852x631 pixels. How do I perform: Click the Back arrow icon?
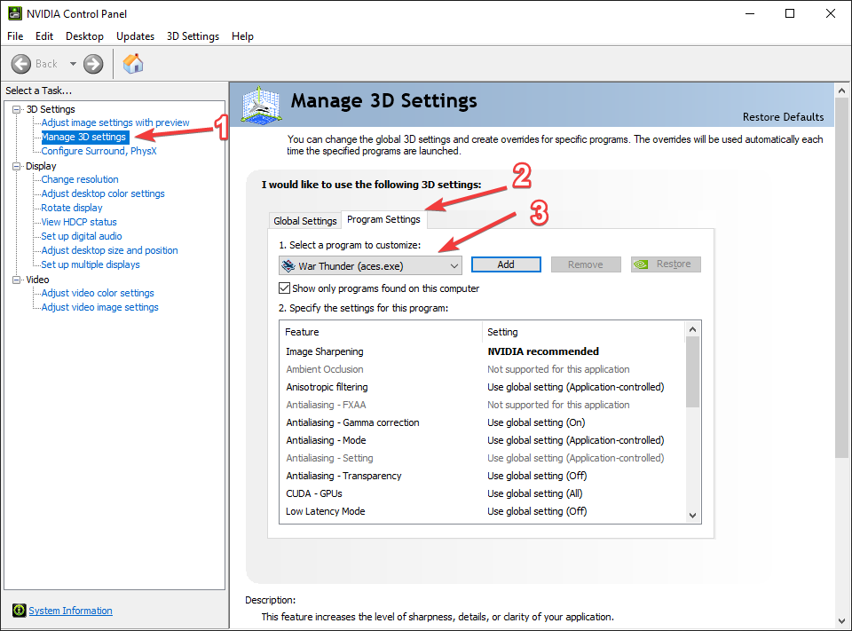coord(21,64)
